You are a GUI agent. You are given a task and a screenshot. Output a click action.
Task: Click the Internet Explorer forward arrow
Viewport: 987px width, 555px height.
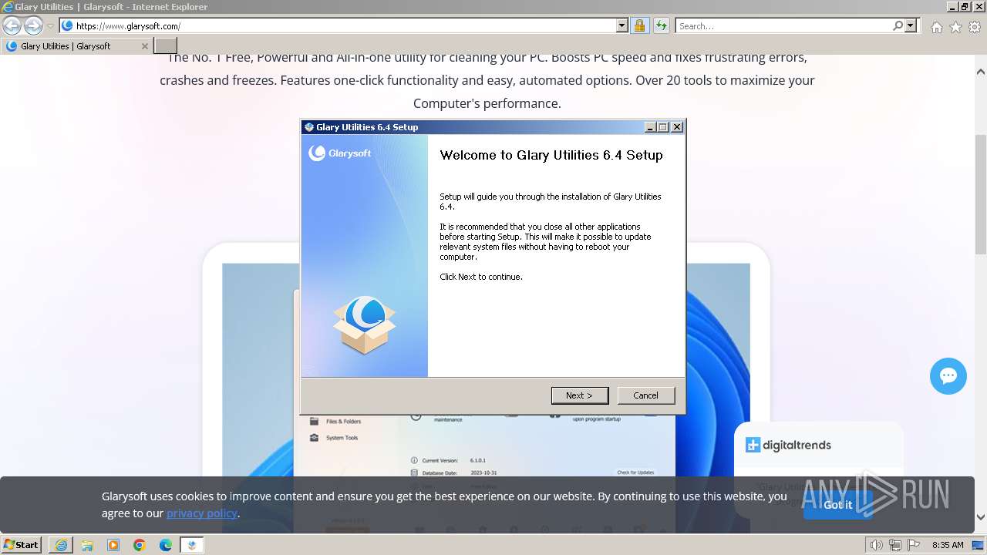(x=33, y=25)
